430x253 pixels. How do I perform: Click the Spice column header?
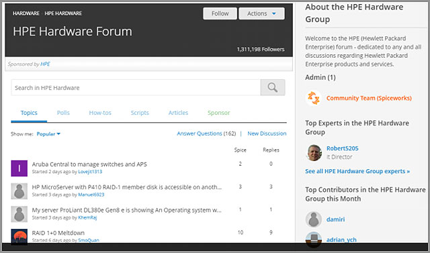click(241, 150)
